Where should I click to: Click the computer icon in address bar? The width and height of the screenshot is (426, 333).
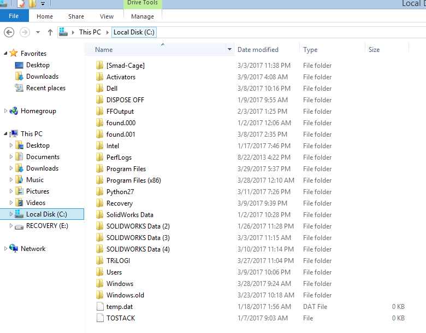[63, 32]
